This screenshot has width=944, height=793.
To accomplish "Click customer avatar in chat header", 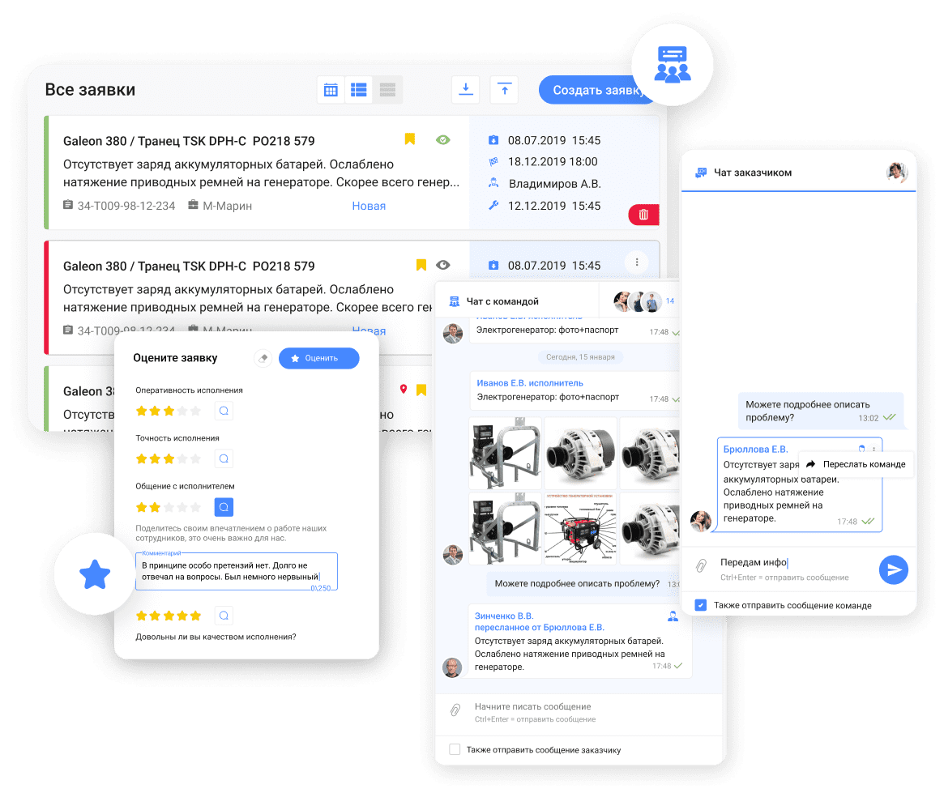I will click(896, 172).
